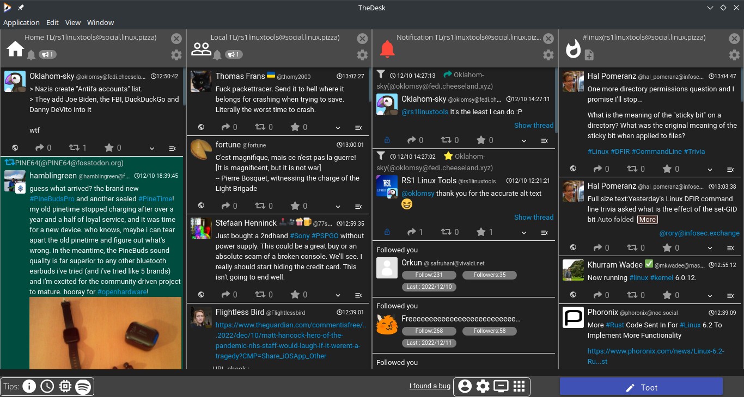This screenshot has width=744, height=397.
Task: Open the #PineBudsPro hashtag link
Action: click(x=52, y=199)
